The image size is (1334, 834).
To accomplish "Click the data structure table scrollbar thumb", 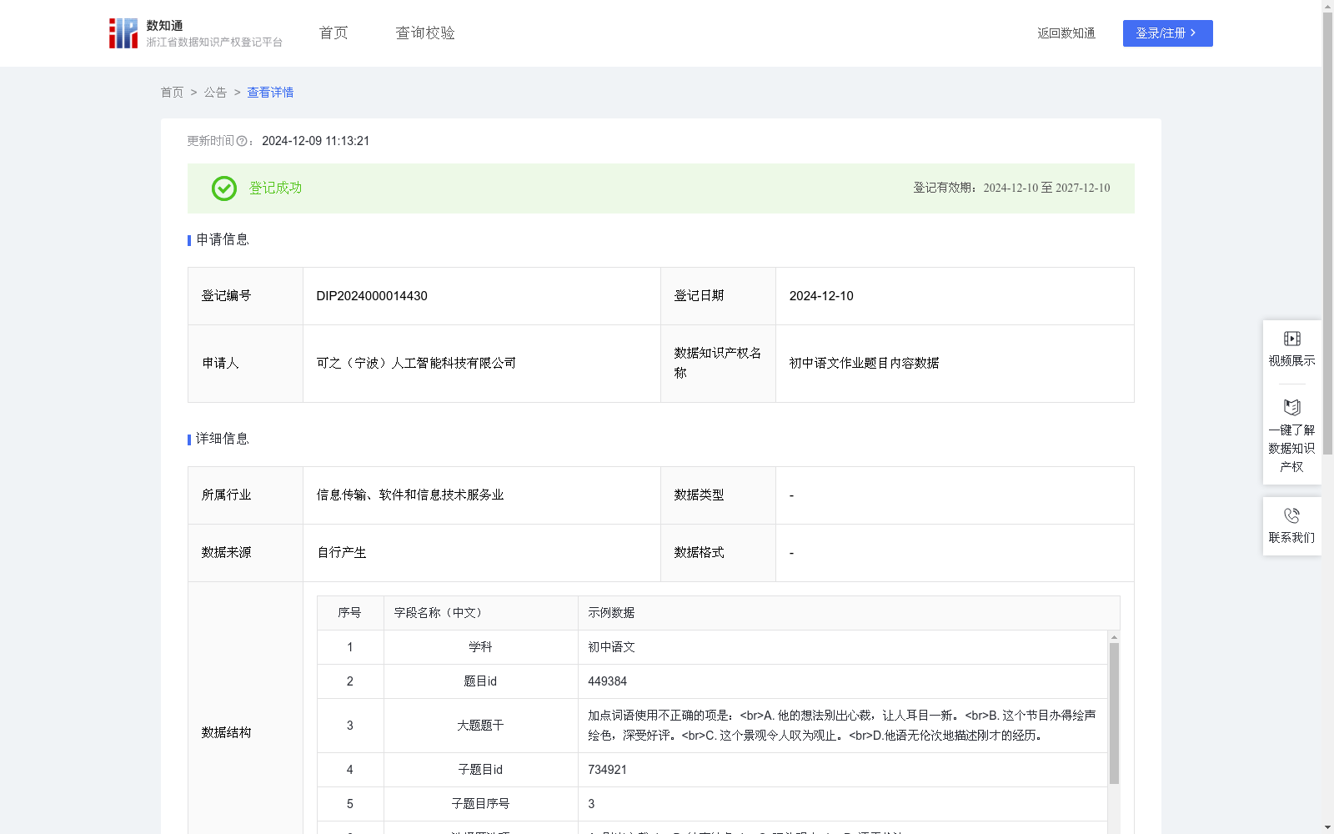I will click(x=1114, y=713).
